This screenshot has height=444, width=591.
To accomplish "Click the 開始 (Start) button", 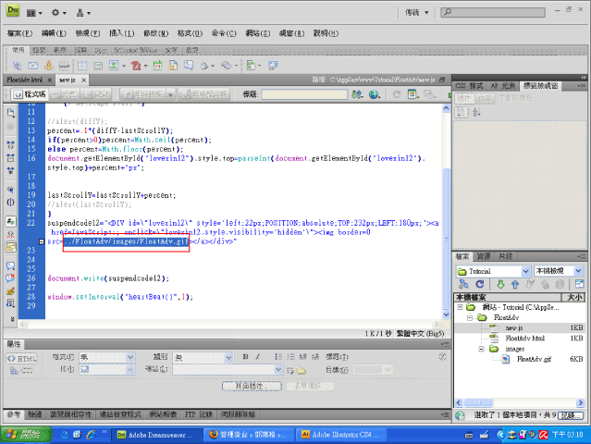I will click(24, 435).
